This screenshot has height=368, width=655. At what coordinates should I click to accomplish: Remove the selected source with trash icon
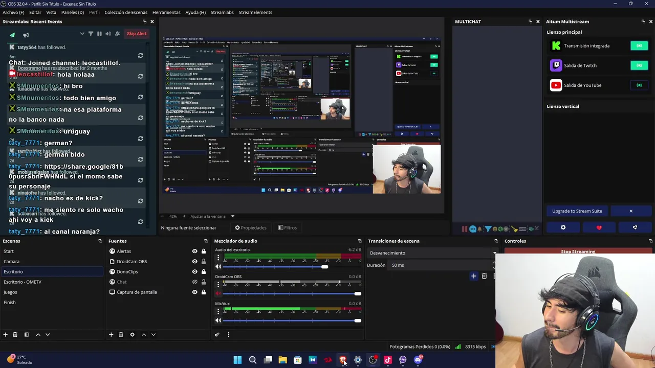click(x=121, y=334)
